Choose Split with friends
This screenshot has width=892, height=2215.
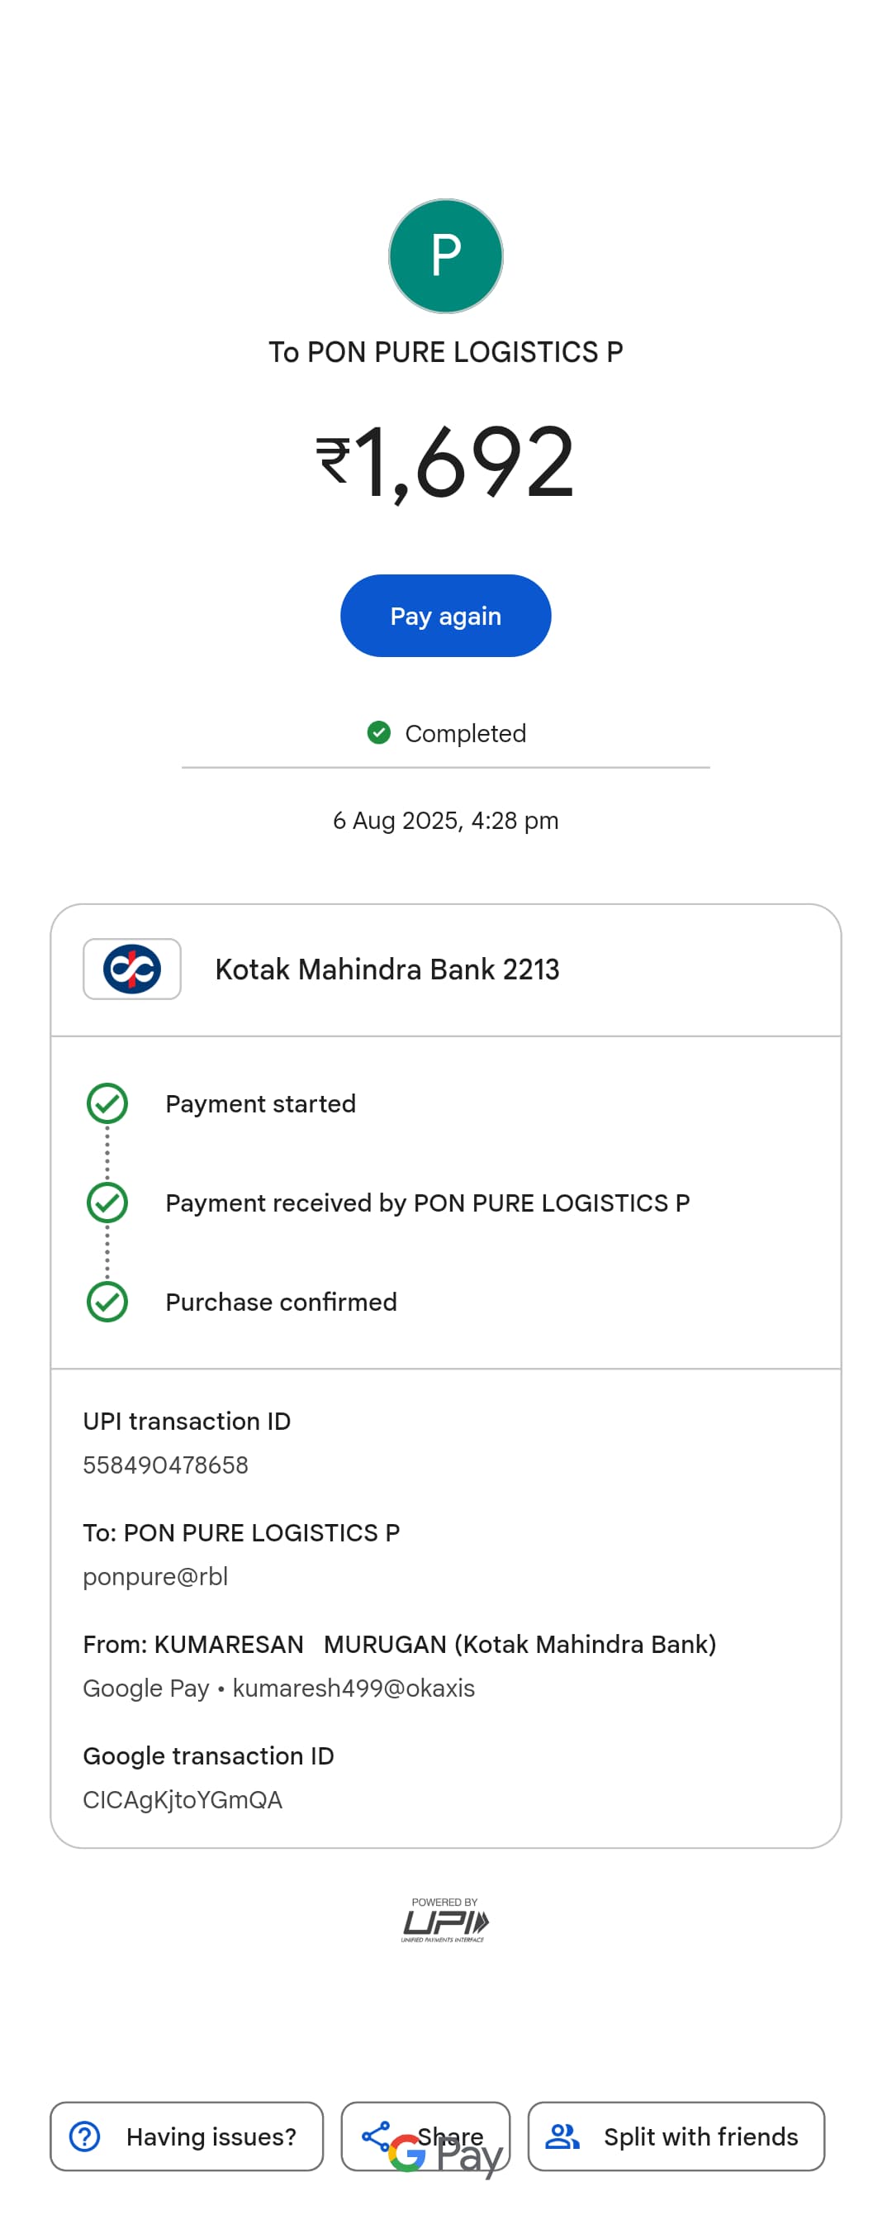pyautogui.click(x=676, y=2136)
